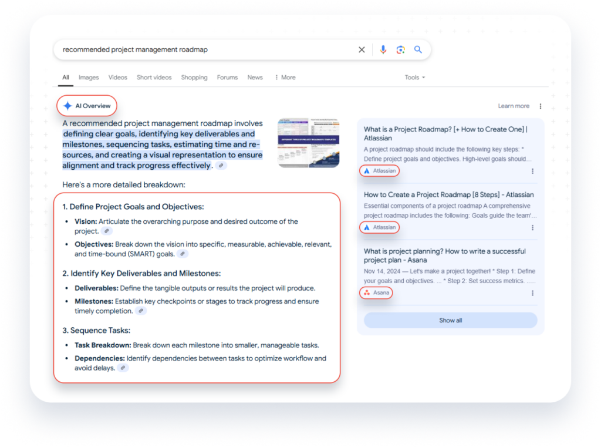Click the Learn more link
Viewport: 601px width, 447px height.
[x=514, y=106]
